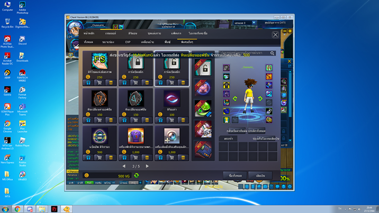
Task: Switch to the เคลื่อนย้าย sub-category
Action: point(148,42)
